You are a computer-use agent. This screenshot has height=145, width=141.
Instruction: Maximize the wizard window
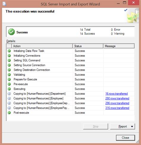tap(125, 3)
